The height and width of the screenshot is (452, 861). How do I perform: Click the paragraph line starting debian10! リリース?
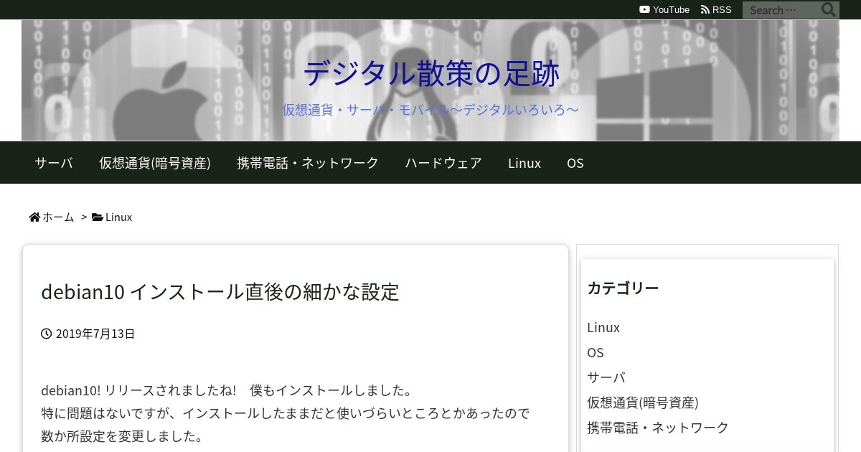point(227,391)
